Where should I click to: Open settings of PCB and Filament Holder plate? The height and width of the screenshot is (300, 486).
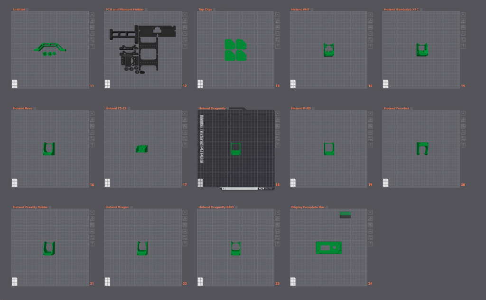pos(185,40)
